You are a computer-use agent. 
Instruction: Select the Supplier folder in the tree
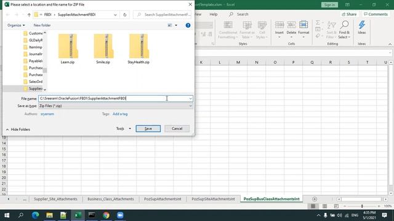click(33, 88)
